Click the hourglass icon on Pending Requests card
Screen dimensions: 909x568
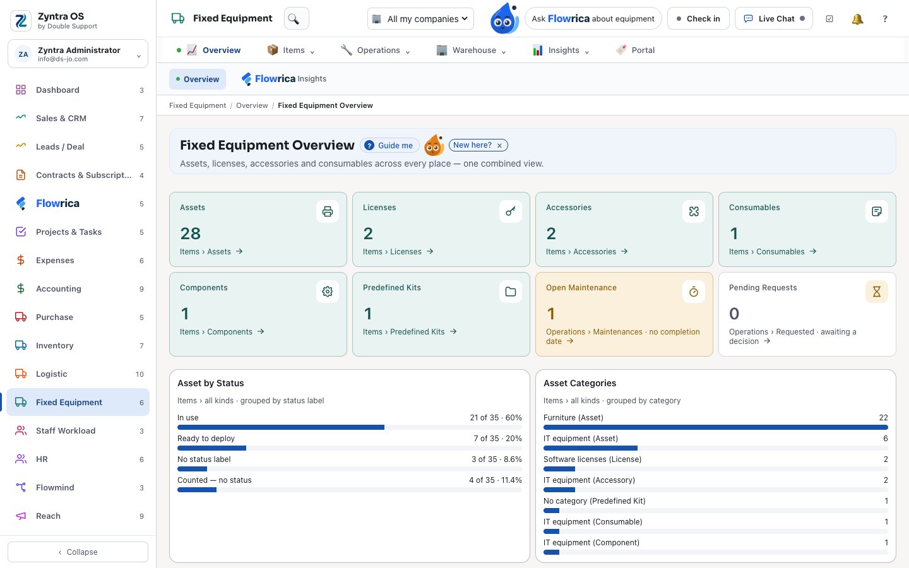click(877, 292)
